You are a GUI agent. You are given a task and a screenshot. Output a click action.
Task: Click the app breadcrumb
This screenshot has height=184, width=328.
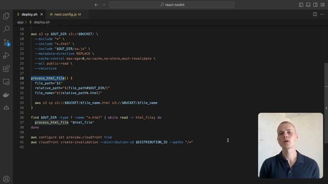(20, 22)
